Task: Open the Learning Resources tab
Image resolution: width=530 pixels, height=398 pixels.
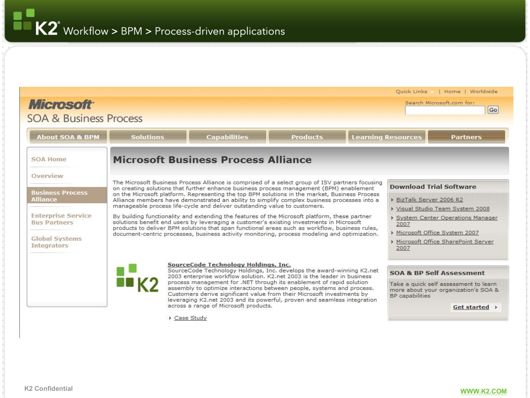Action: pos(386,137)
